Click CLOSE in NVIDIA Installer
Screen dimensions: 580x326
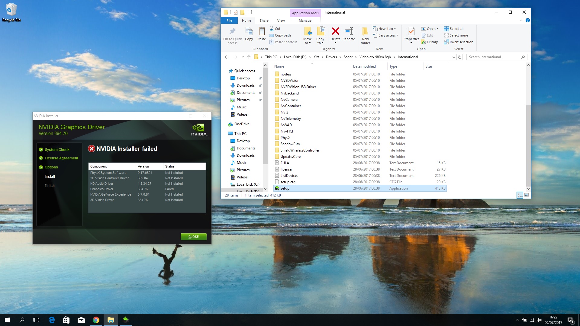click(194, 237)
